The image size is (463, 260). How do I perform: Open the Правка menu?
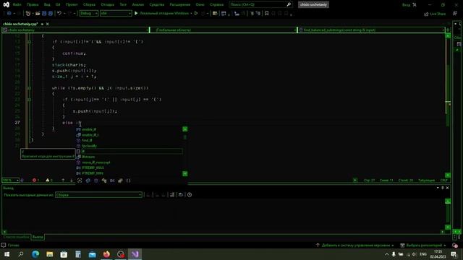pyautogui.click(x=33, y=4)
